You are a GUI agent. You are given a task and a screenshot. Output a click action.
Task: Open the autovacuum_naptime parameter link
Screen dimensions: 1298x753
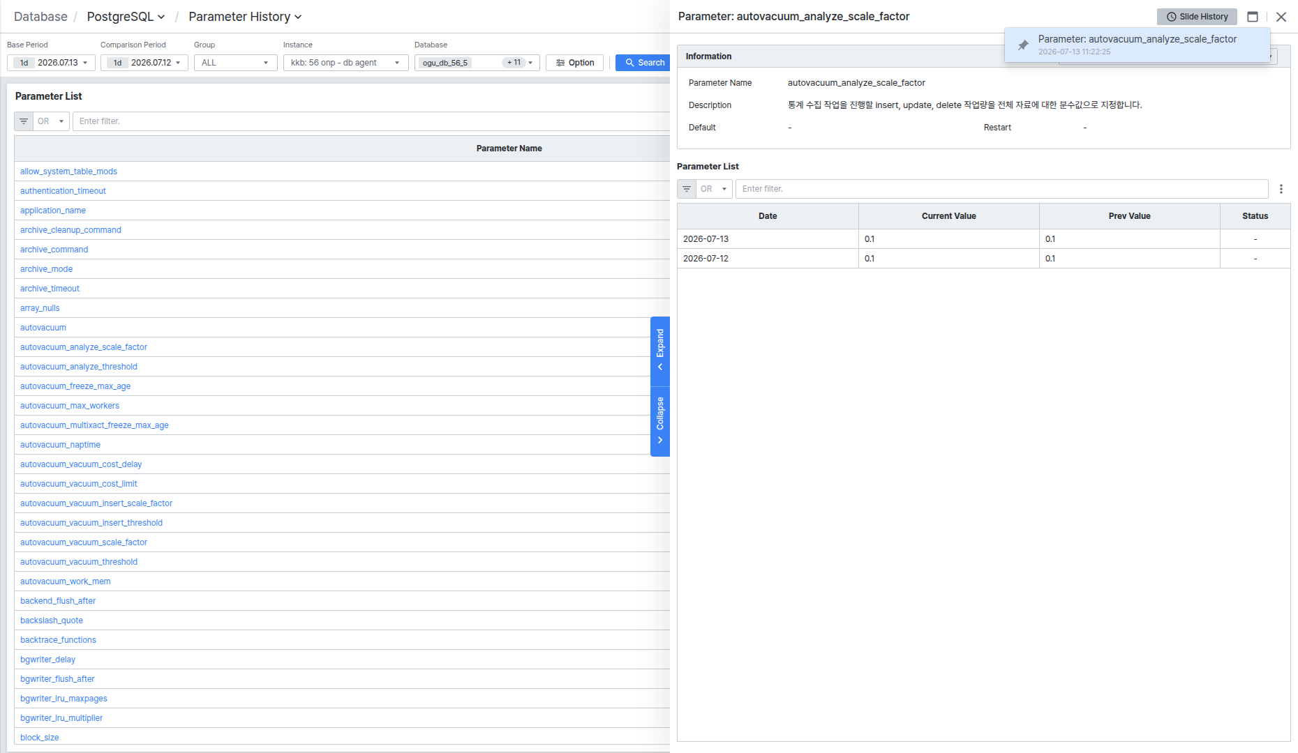coord(60,445)
